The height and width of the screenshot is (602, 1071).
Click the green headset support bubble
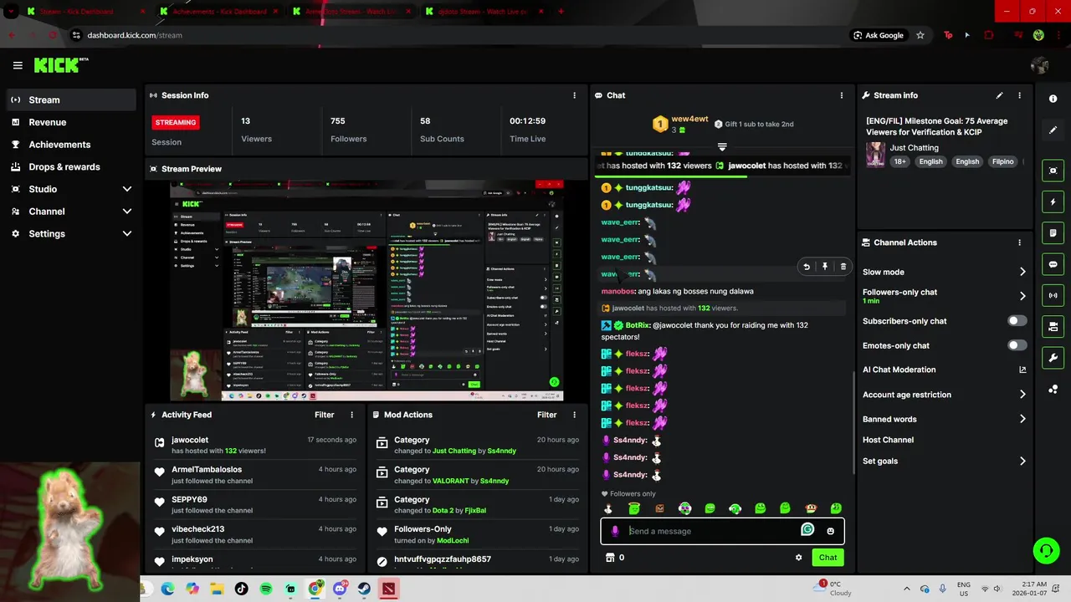[x=1046, y=550]
